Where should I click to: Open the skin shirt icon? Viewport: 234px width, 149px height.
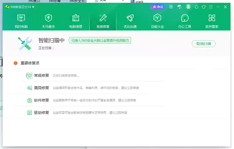point(204,7)
